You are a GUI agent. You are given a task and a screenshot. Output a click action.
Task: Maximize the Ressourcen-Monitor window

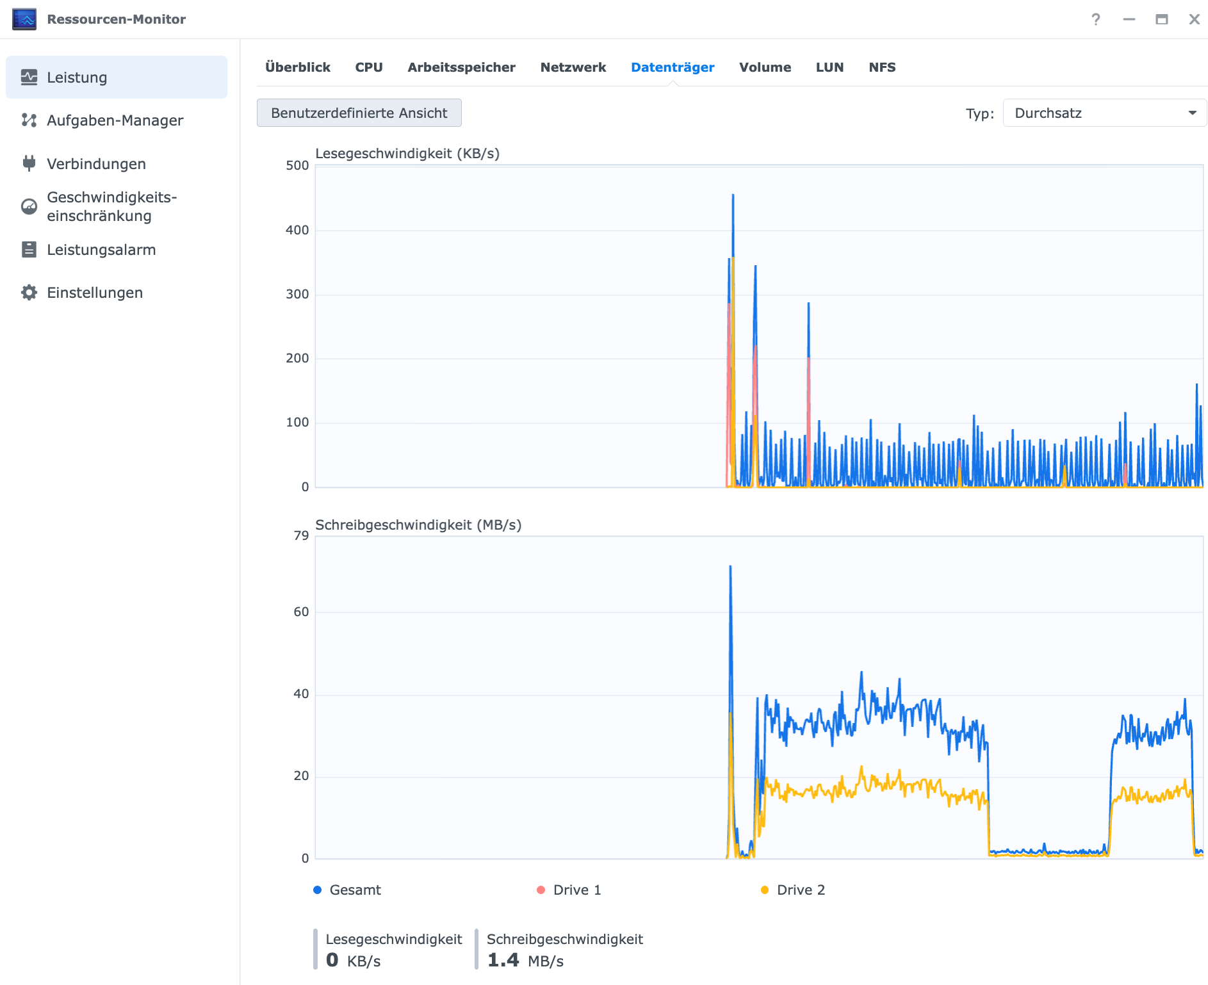tap(1161, 19)
